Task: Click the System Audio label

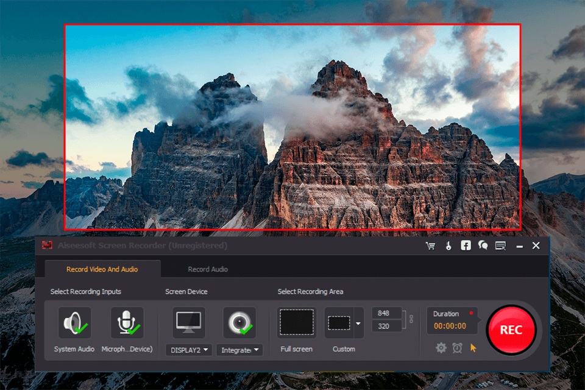Action: pyautogui.click(x=74, y=349)
